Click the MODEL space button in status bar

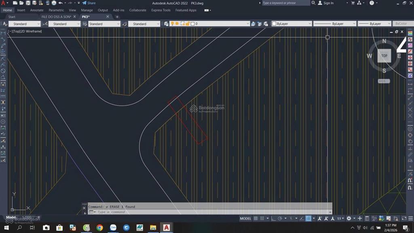click(245, 218)
